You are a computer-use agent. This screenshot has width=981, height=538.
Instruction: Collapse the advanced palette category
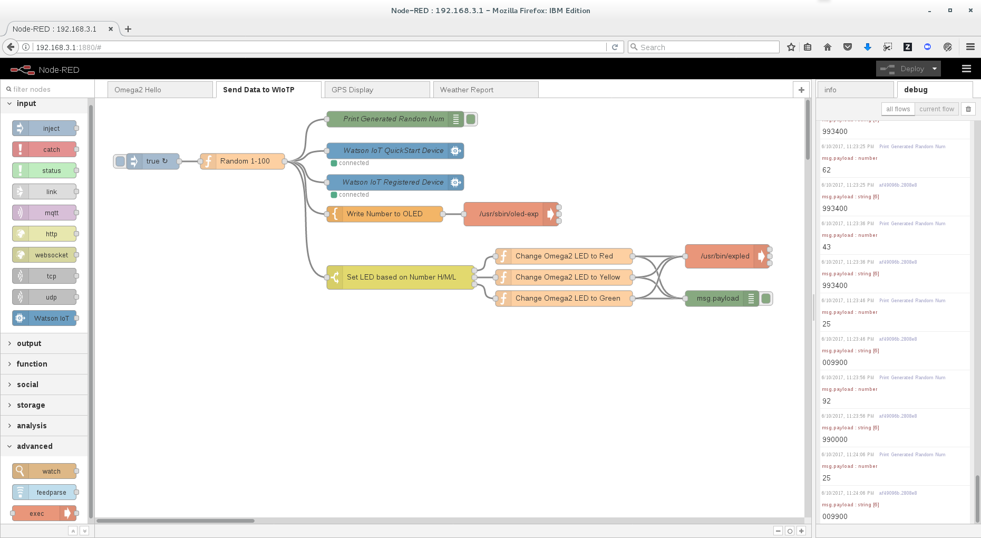[x=44, y=446]
